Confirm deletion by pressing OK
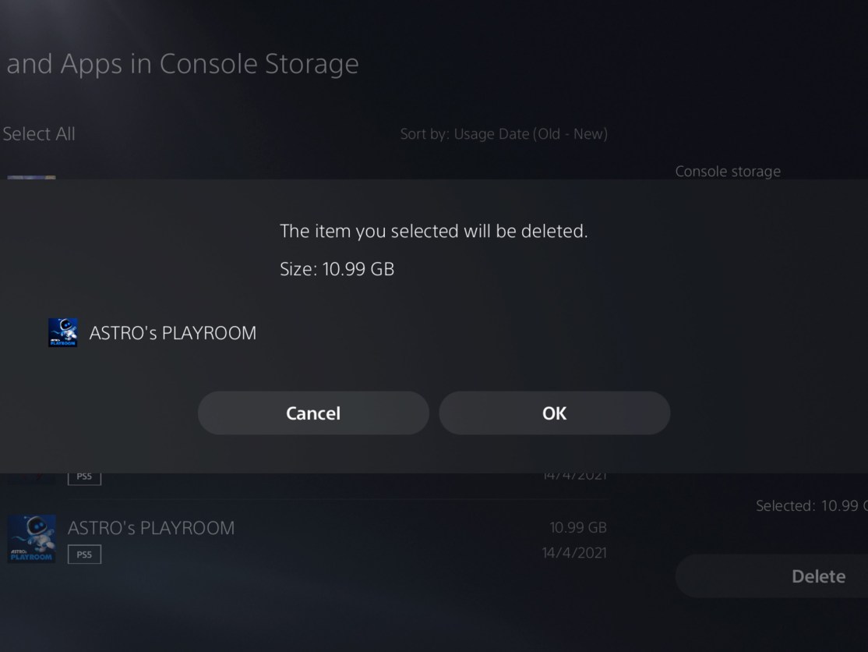Viewport: 868px width, 652px height. point(554,413)
